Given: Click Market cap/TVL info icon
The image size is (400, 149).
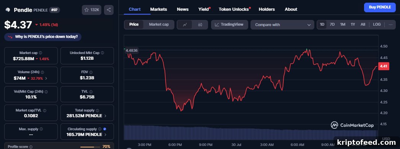Looking at the screenshot, I should click(45, 110).
